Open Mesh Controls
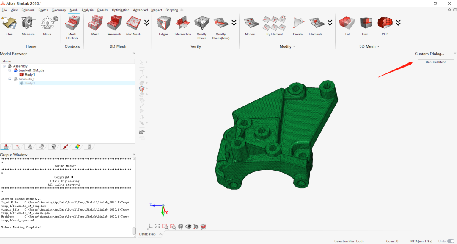The height and width of the screenshot is (244, 457). point(72,28)
